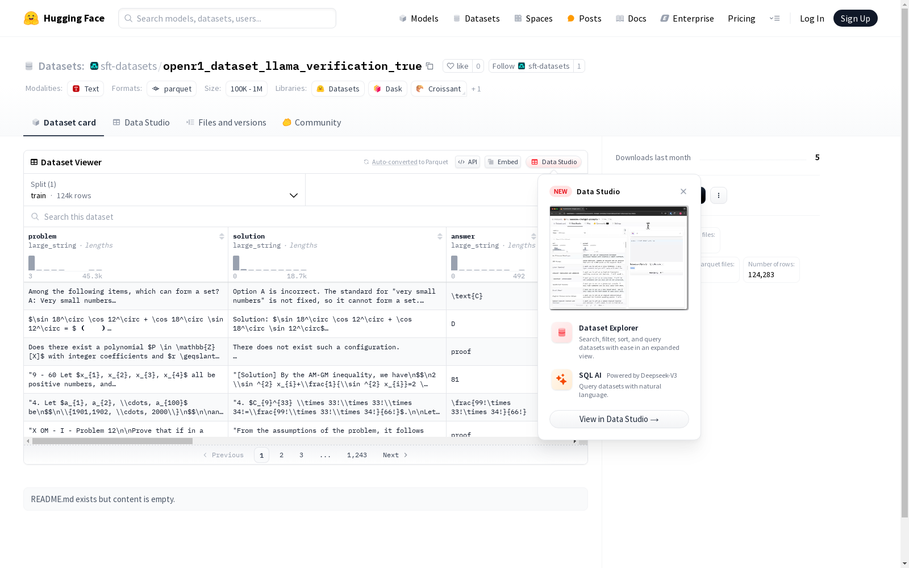Click the sft-datasets organization avatar in breadcrumb

[94, 66]
